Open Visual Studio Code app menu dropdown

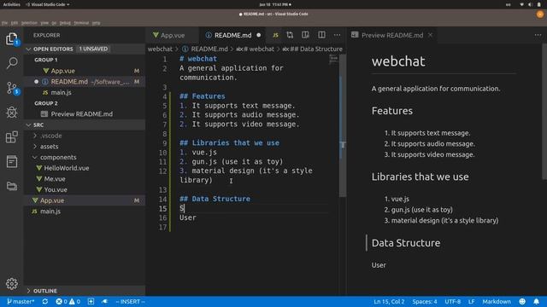(48, 4)
